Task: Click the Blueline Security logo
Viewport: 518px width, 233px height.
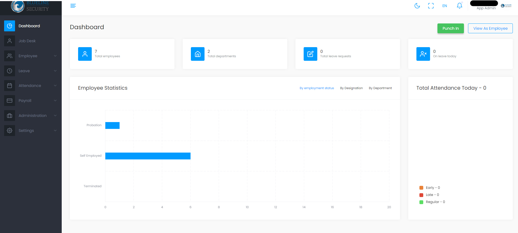Action: [x=30, y=7]
